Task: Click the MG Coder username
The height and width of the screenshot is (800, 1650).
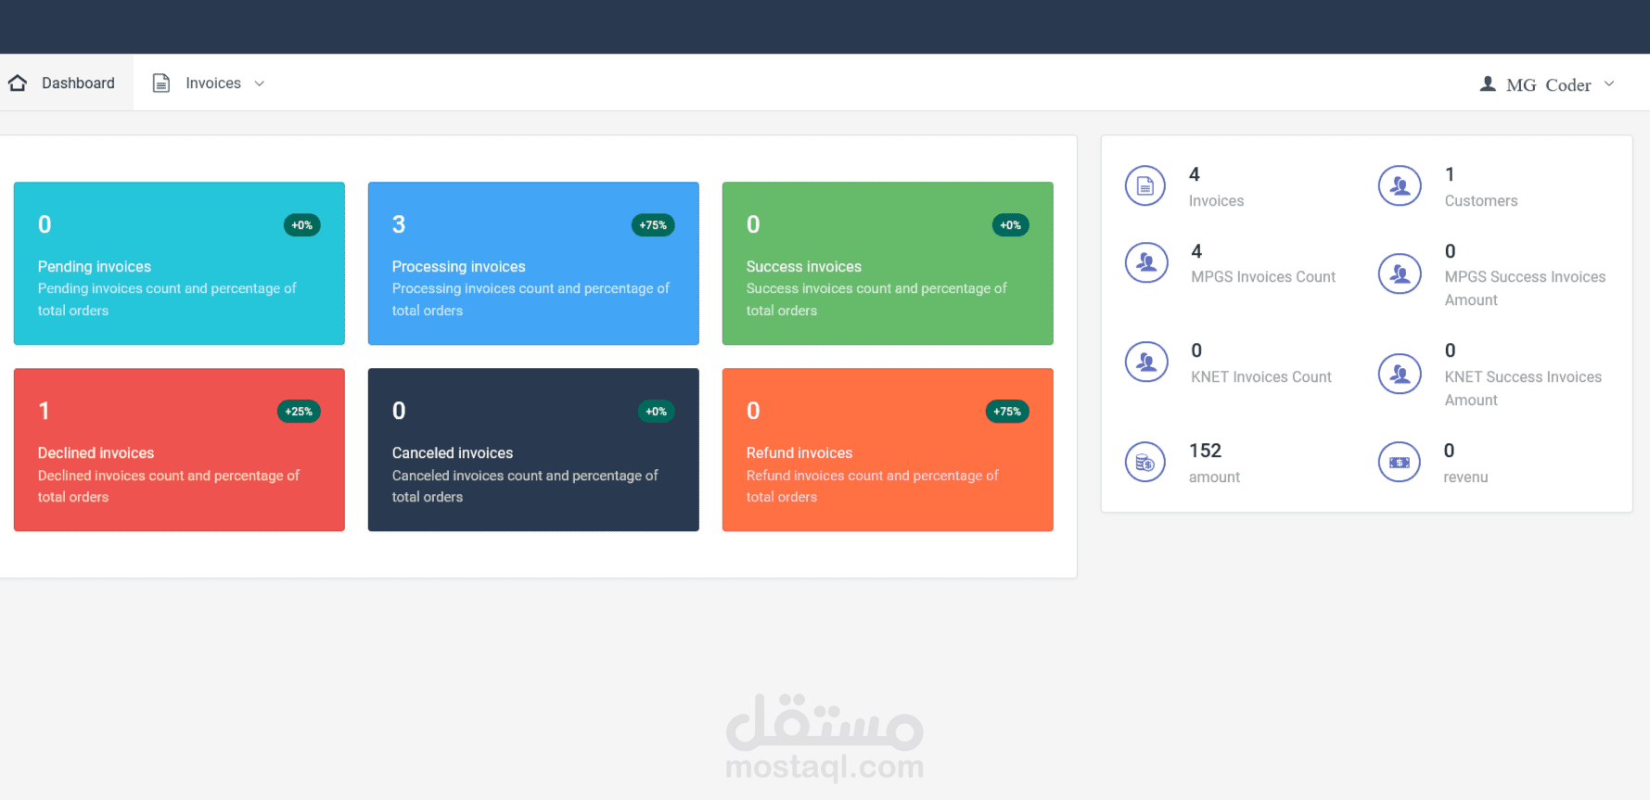Action: tap(1549, 84)
